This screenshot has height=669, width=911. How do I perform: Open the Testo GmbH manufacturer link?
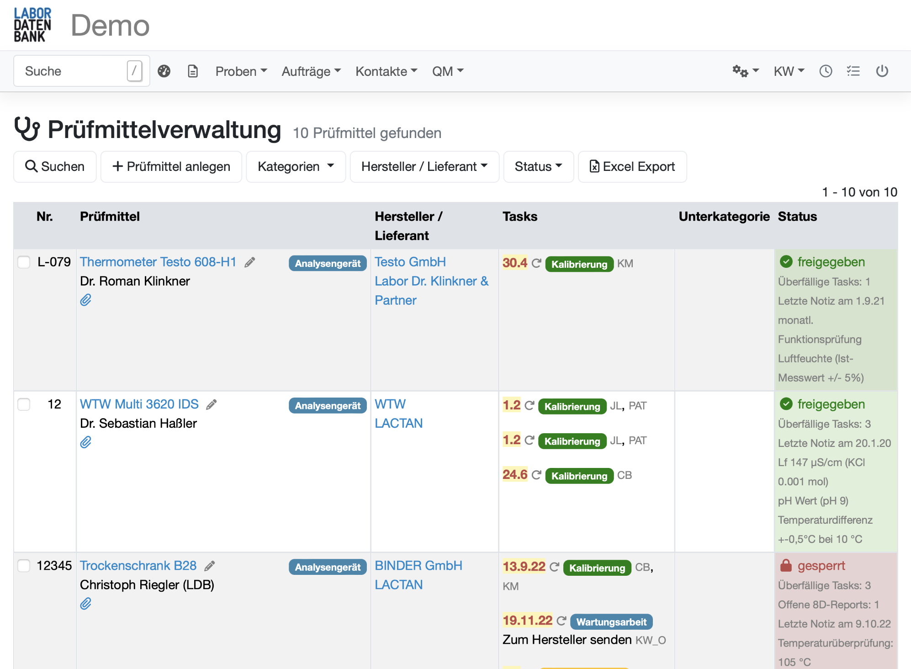[410, 262]
